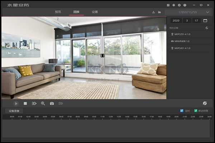This screenshot has width=215, height=143.
Task: Take a snapshot with the camera icon
Action: coord(52,103)
